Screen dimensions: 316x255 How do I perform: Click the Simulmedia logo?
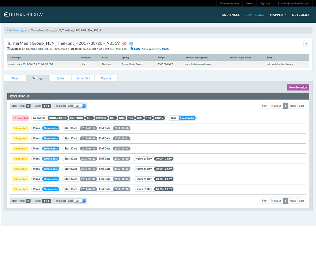pos(23,15)
